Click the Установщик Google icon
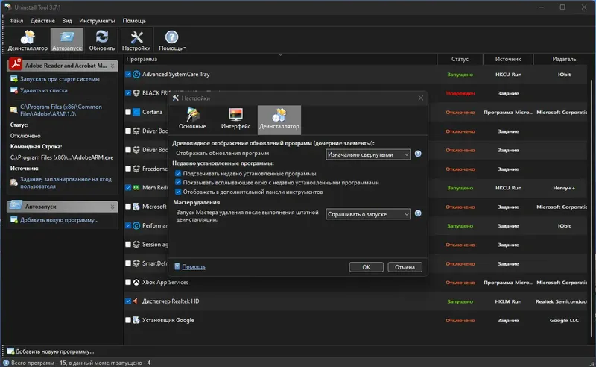596x367 pixels. click(136, 320)
